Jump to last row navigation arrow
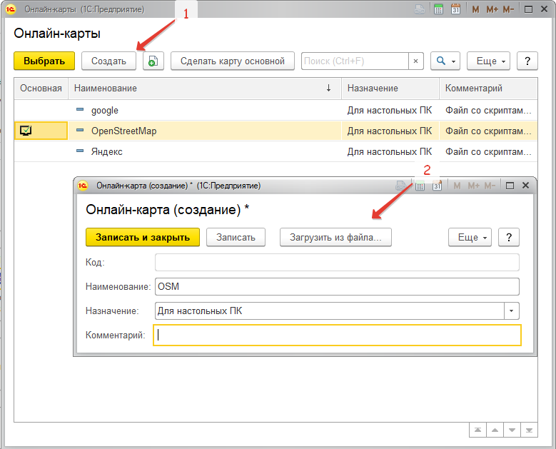This screenshot has width=556, height=449. [529, 430]
